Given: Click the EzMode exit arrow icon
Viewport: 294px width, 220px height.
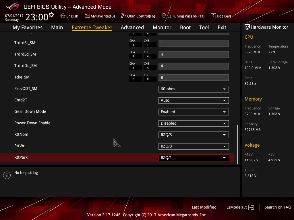Looking at the screenshot, I should [x=251, y=207].
